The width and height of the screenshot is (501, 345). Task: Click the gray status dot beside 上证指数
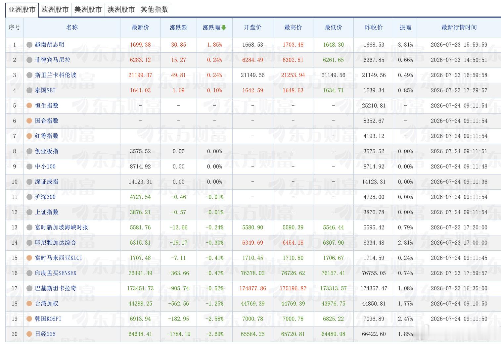(29, 212)
